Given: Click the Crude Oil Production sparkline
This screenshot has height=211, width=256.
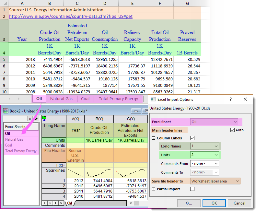Looking at the screenshot, I should click(99, 173).
